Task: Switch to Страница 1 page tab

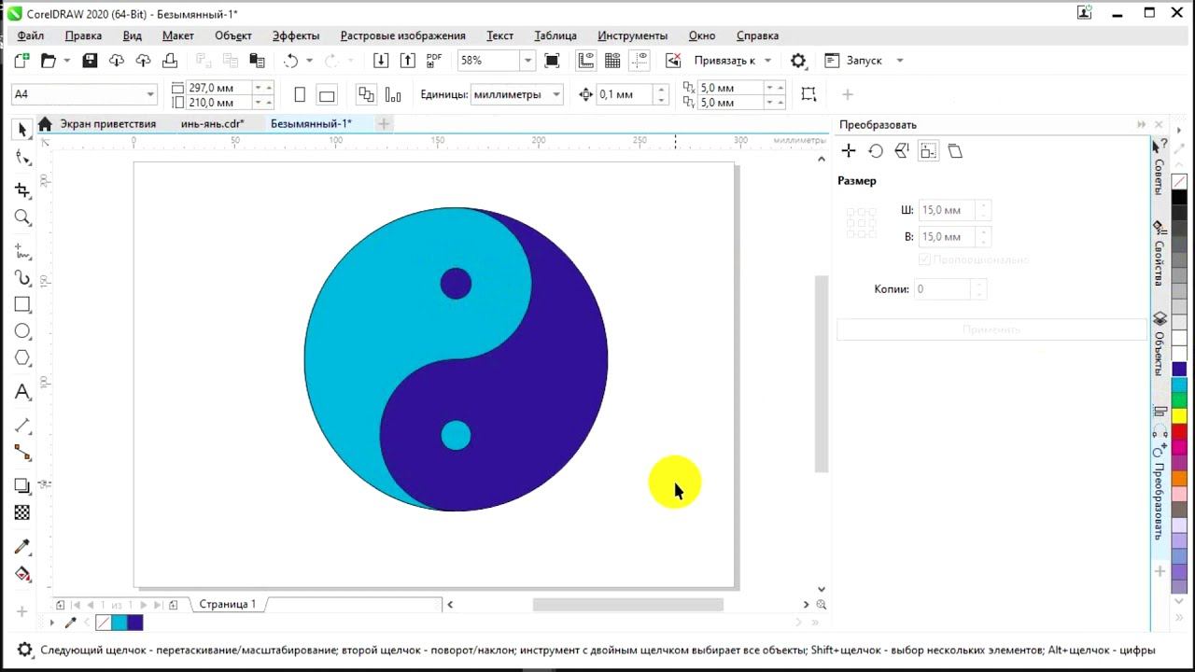Action: (227, 604)
